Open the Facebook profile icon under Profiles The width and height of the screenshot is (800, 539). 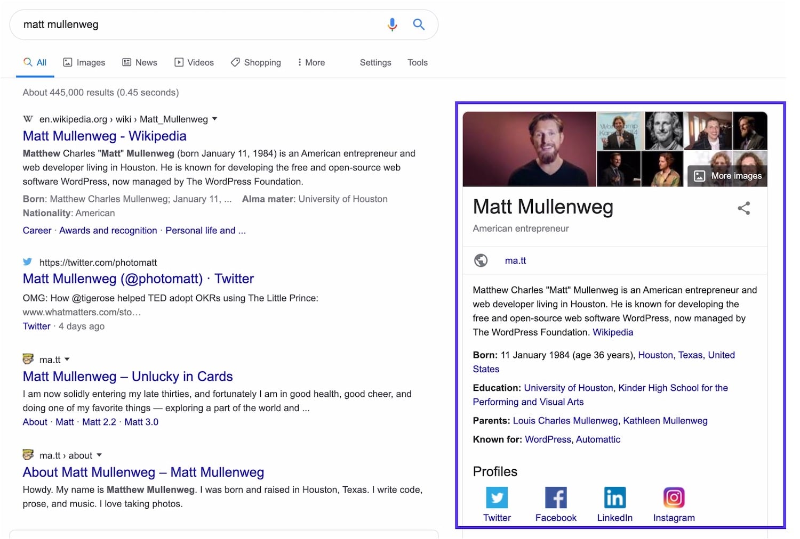(556, 497)
